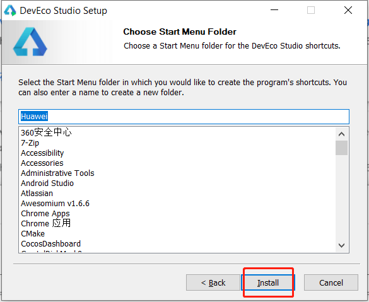Choose Accessories from the folder list
Image resolution: width=369 pixels, height=302 pixels.
pos(42,163)
